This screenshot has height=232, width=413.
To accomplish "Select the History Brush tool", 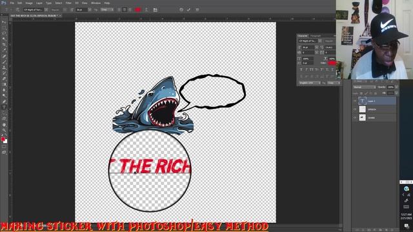I will coord(4,73).
